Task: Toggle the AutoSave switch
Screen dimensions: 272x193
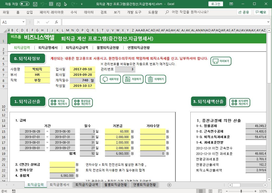Action: (x=24, y=4)
